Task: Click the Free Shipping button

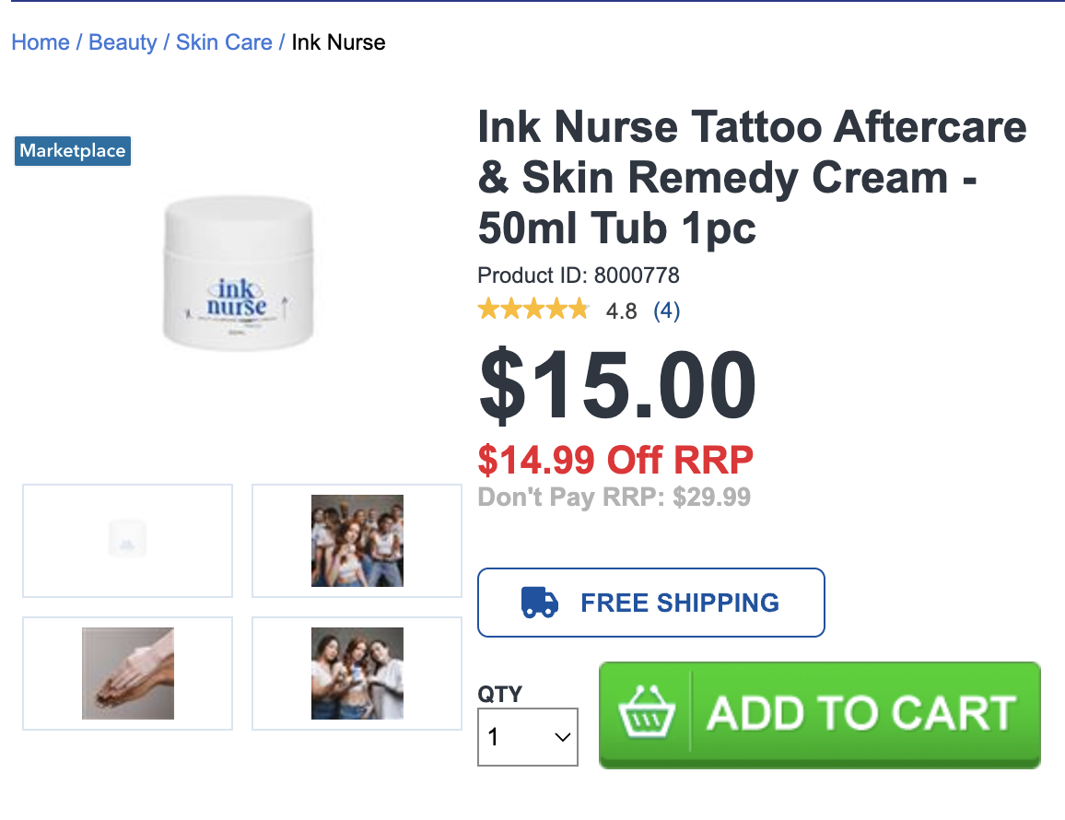Action: (651, 603)
